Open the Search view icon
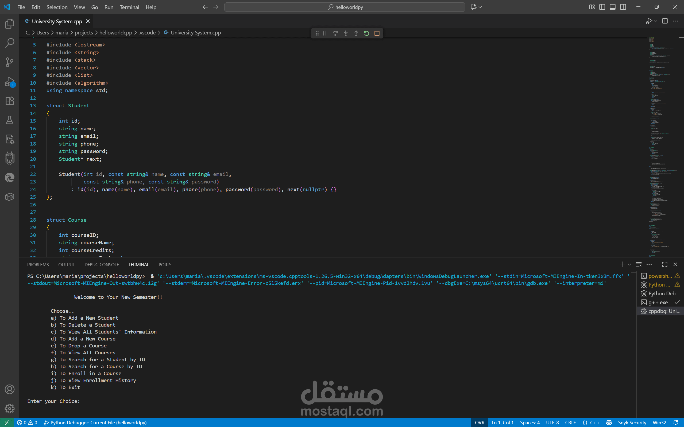The height and width of the screenshot is (427, 684). [x=10, y=43]
